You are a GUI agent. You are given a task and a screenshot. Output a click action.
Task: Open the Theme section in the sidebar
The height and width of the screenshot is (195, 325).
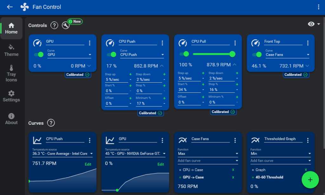pyautogui.click(x=11, y=51)
